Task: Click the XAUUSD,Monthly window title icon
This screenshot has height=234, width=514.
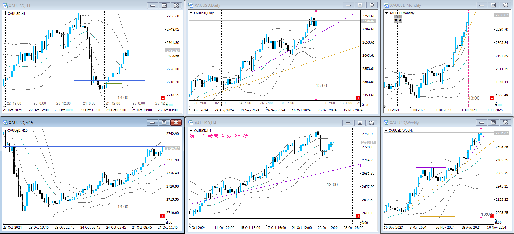Action: (386, 5)
